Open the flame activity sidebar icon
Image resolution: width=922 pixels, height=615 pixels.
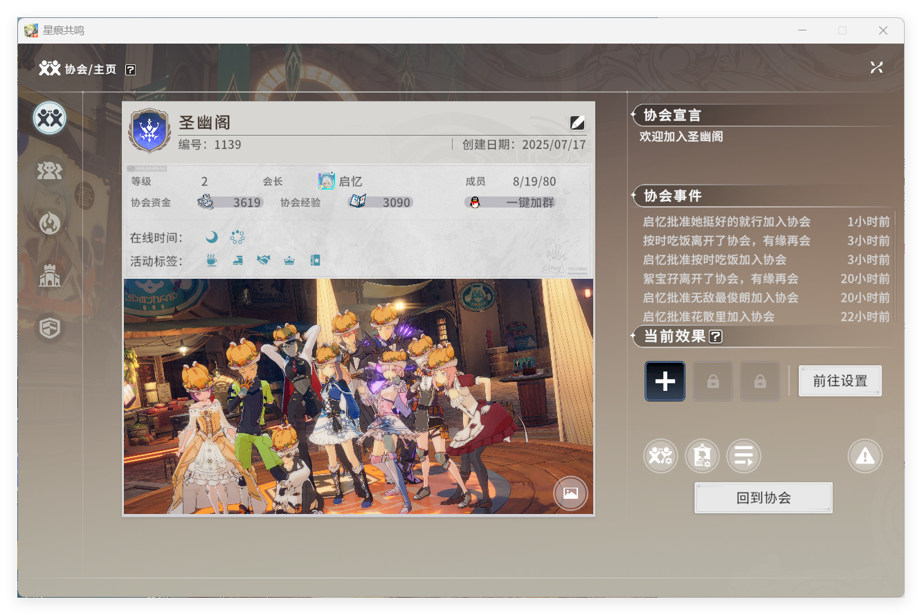50,223
